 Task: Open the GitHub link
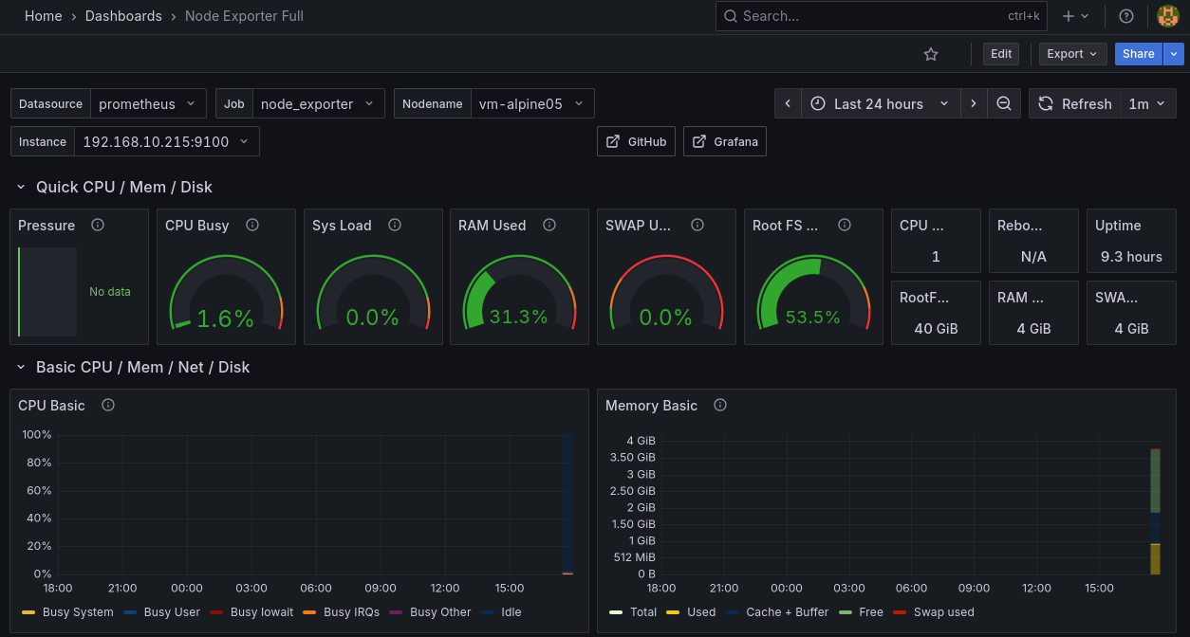[x=637, y=142]
